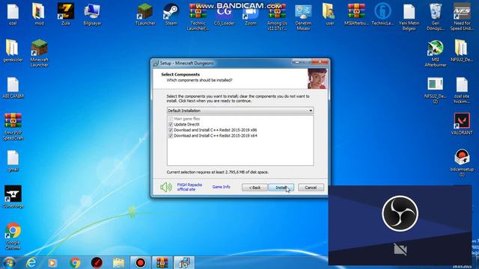Launch the TechnicLauncher desktop icon

coord(382,14)
